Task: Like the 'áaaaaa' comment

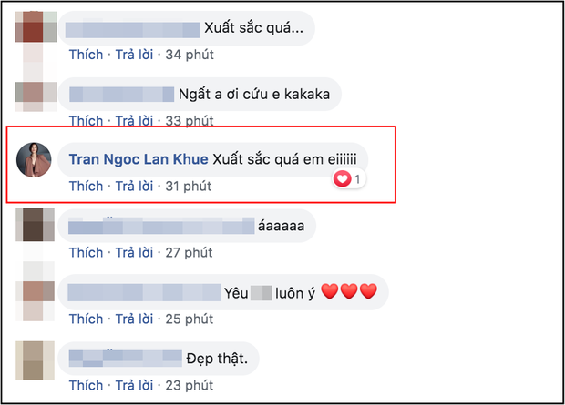Action: (87, 253)
